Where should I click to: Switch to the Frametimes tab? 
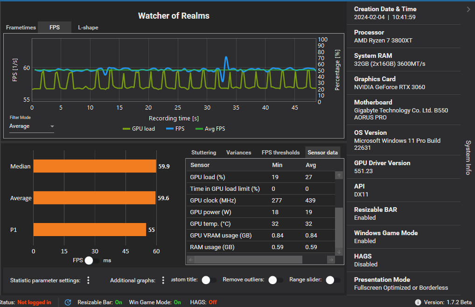(21, 28)
